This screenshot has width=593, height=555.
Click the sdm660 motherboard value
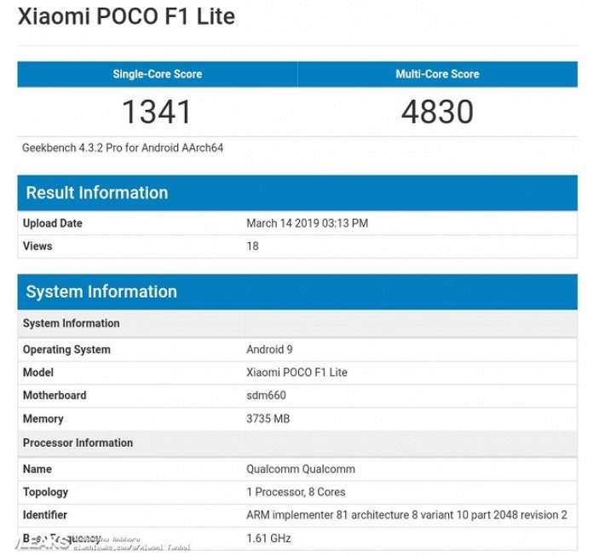(x=266, y=396)
